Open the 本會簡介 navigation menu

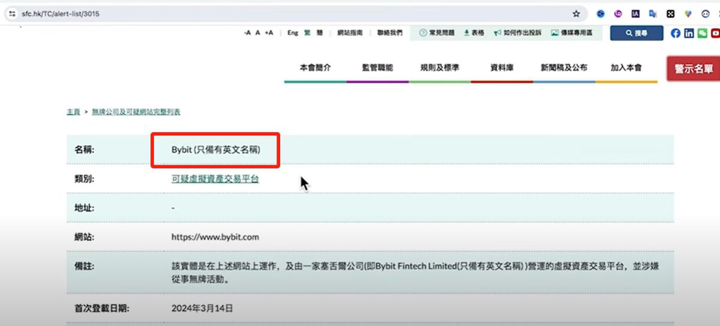click(315, 68)
